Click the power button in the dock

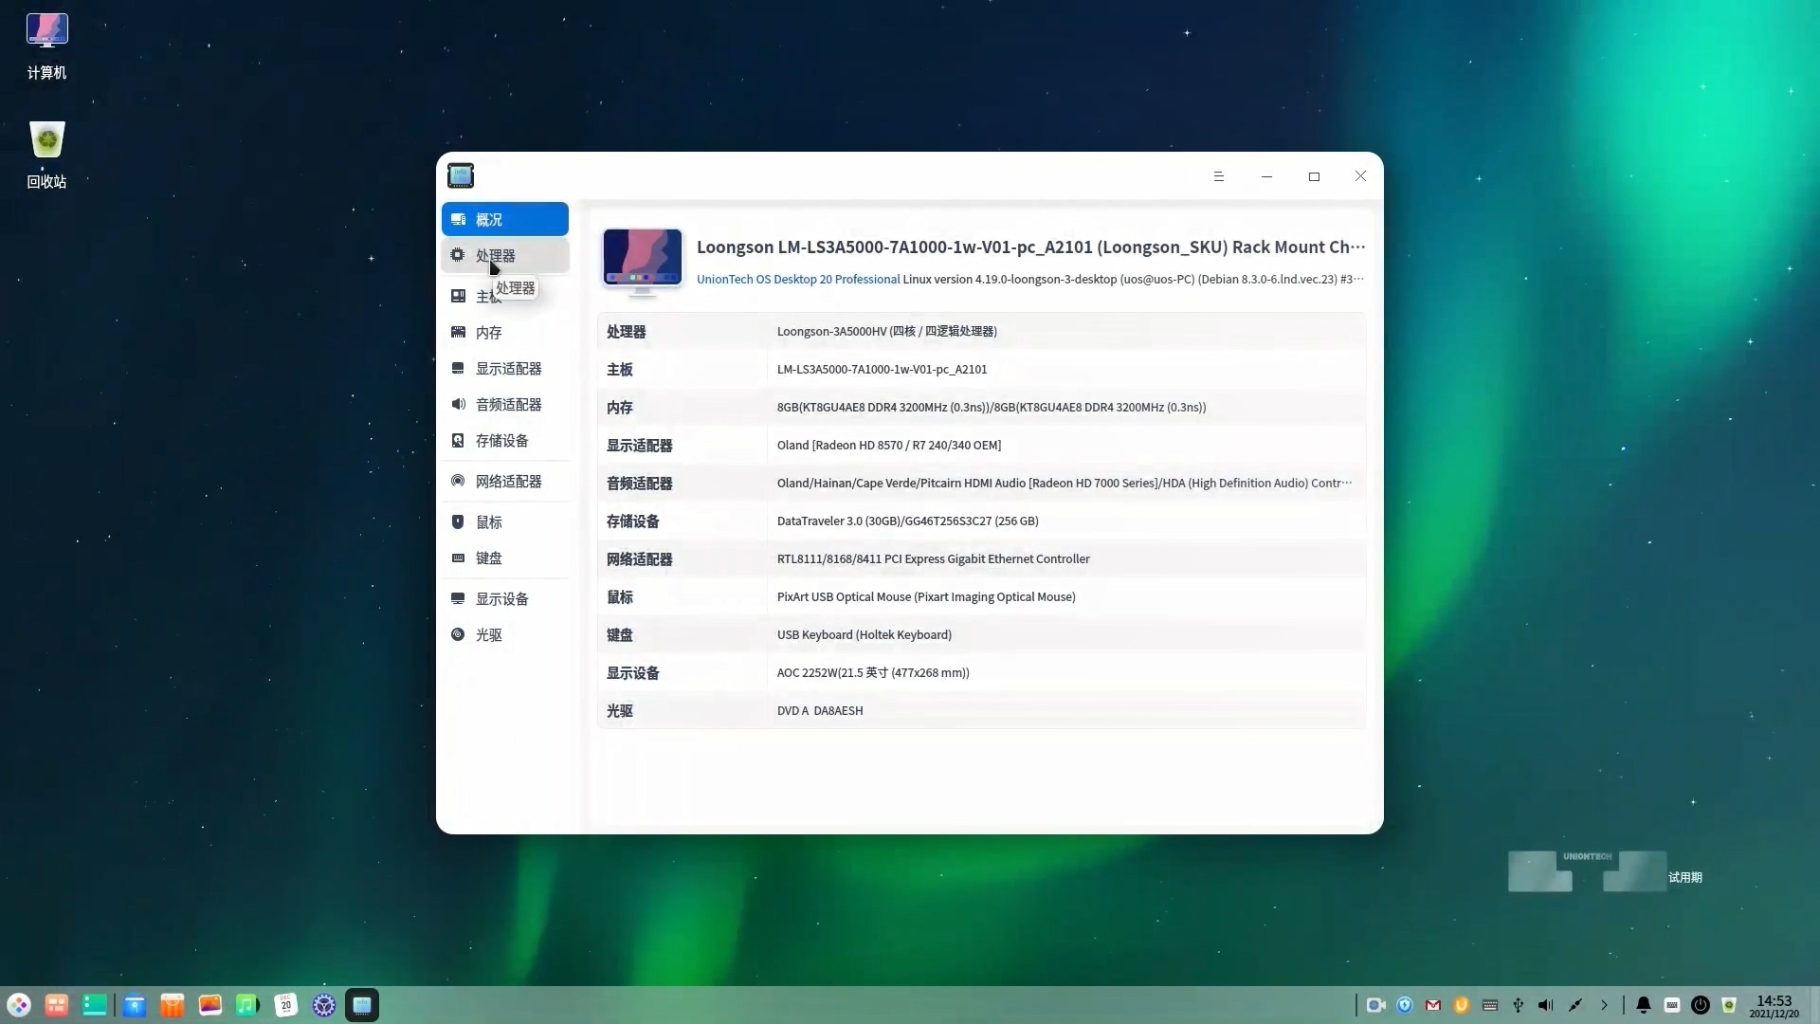(x=1701, y=1005)
